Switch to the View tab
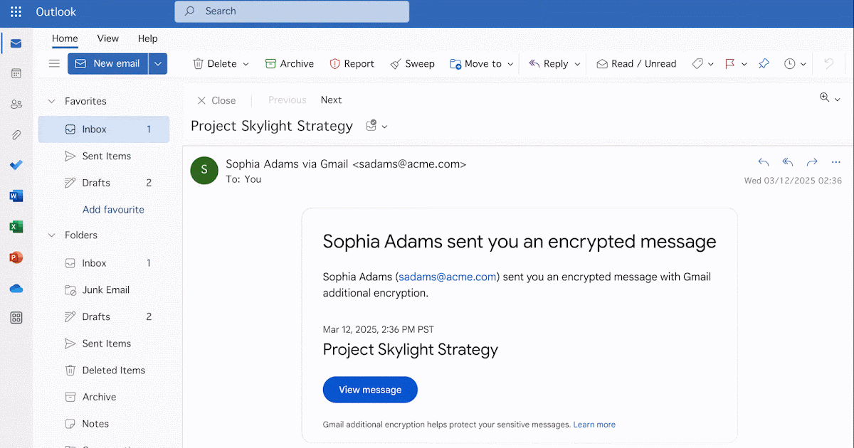Screen dimensions: 854x448 (x=108, y=38)
